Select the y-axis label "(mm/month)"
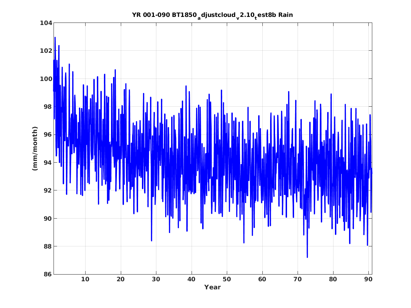 point(35,149)
